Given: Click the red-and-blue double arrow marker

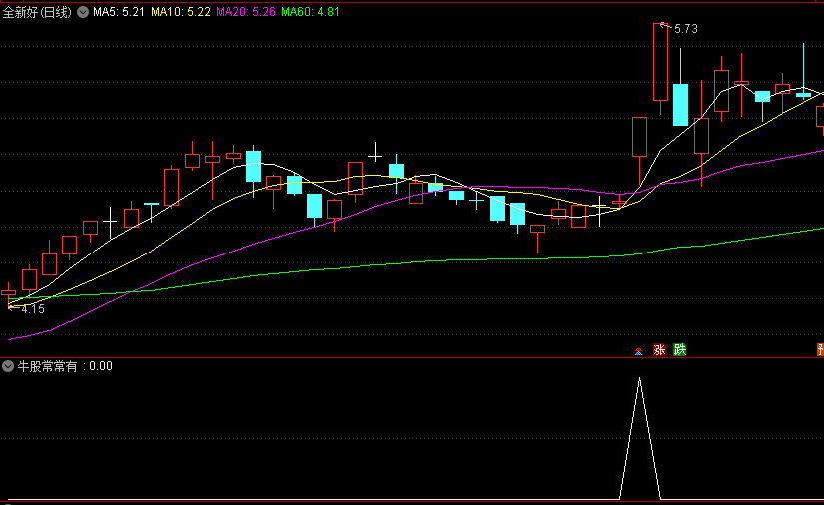Looking at the screenshot, I should pos(638,351).
